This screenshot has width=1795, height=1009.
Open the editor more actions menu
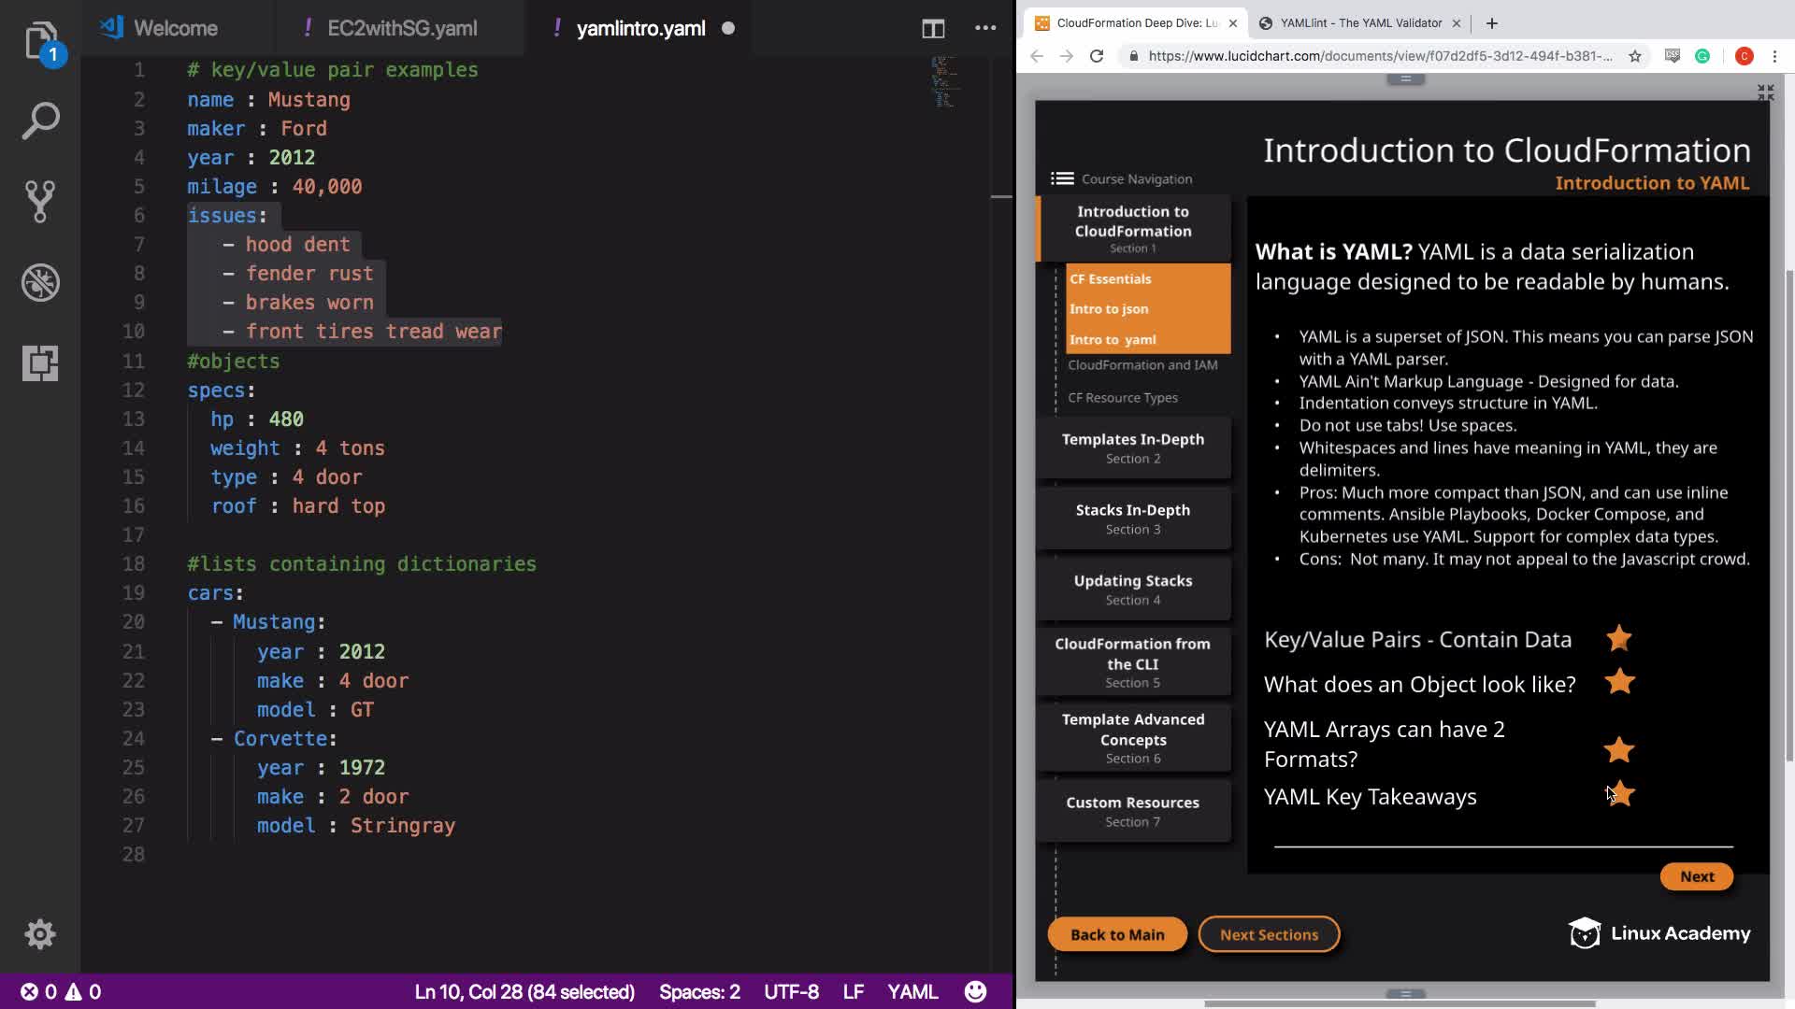click(x=985, y=28)
